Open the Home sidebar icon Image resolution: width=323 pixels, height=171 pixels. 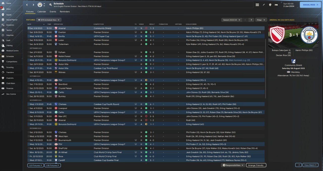3,3
